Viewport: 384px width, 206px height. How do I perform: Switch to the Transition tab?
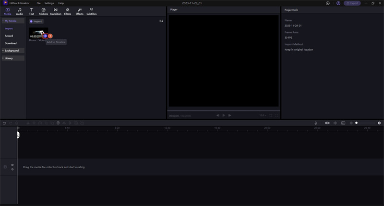point(56,11)
